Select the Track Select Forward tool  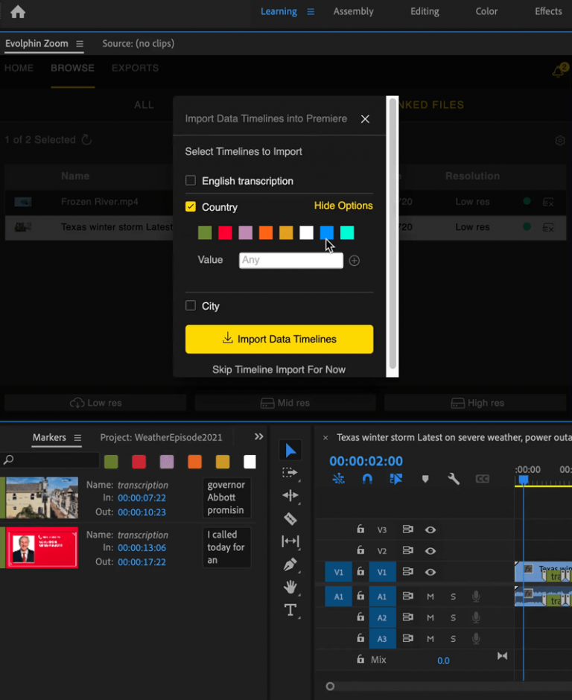[290, 473]
